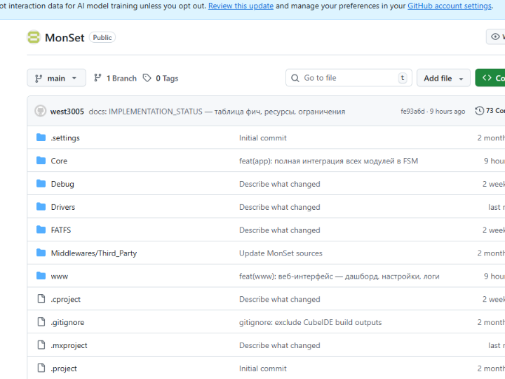Click the .gitignore file icon
Screen dimensions: 505x379
pyautogui.click(x=41, y=322)
